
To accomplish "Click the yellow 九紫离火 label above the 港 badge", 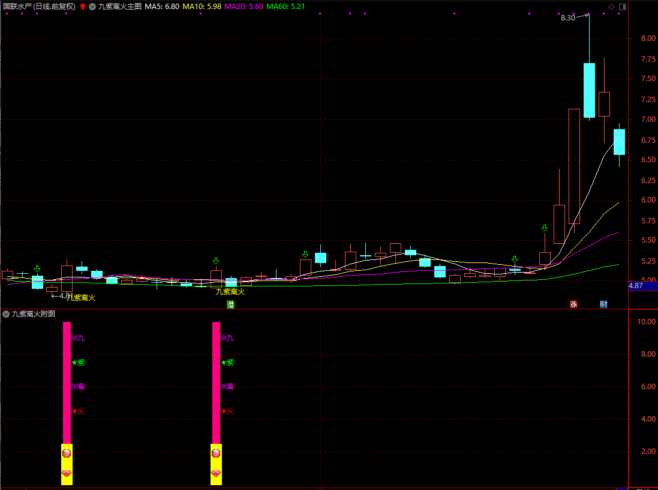I will (230, 291).
